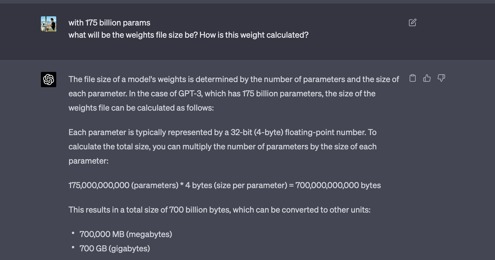Mark the response with thumbs down

click(x=441, y=78)
